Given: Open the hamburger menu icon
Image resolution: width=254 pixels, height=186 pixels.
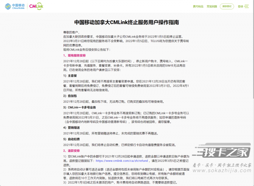Looking at the screenshot, I should pos(246,6).
